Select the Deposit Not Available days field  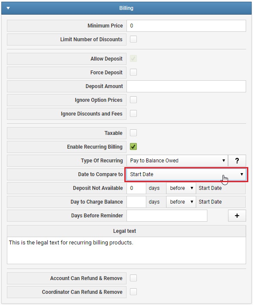[x=136, y=188]
